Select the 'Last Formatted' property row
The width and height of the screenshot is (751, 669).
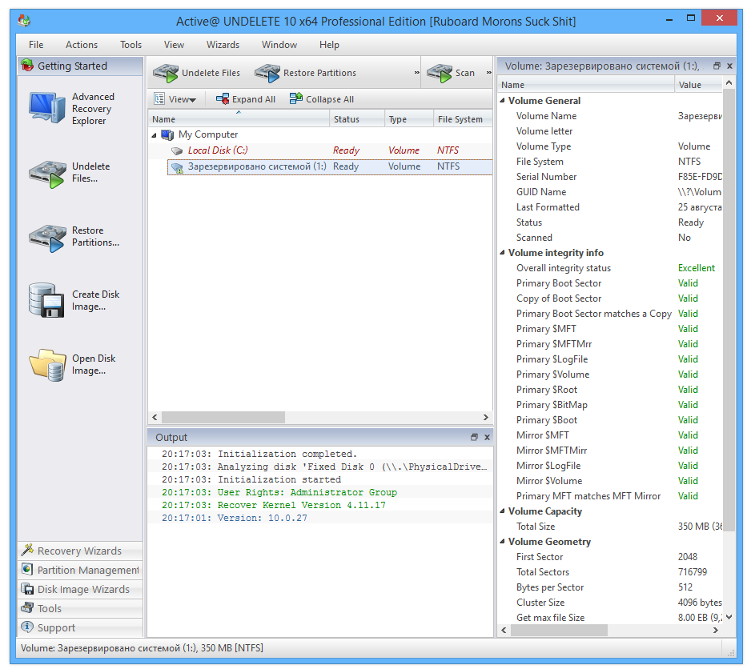pyautogui.click(x=610, y=207)
